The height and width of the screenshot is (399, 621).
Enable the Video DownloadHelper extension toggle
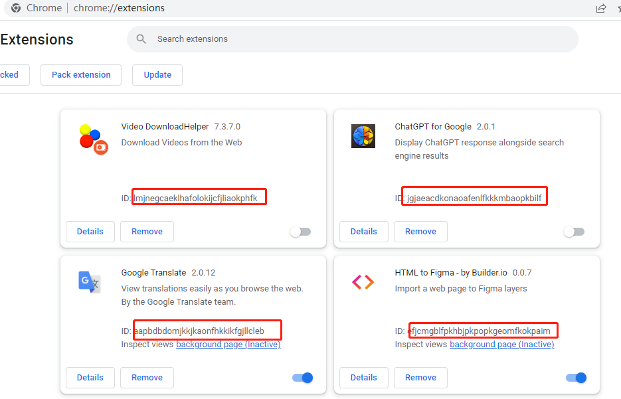click(x=301, y=232)
